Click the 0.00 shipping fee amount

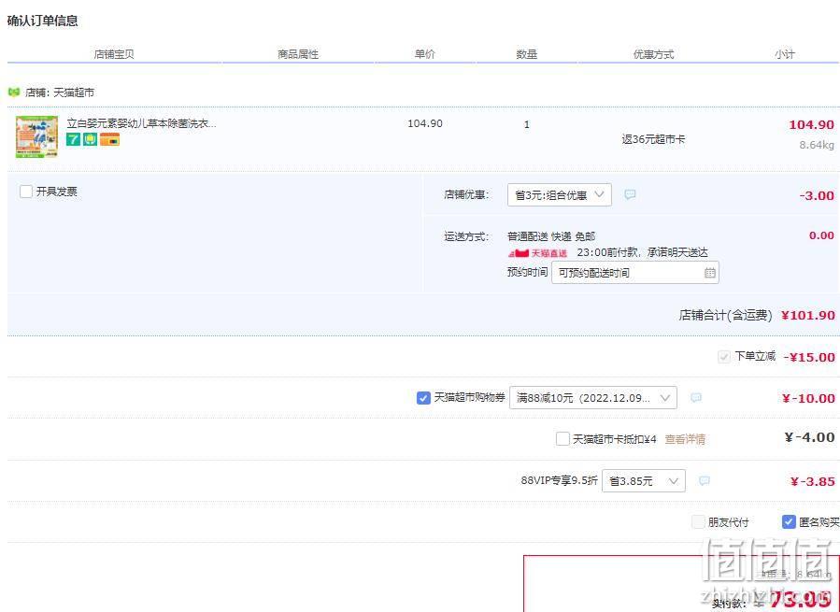pos(821,235)
